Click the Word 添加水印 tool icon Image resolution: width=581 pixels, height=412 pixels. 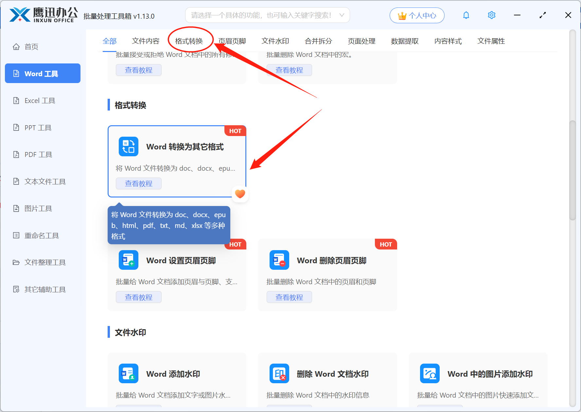(x=128, y=373)
